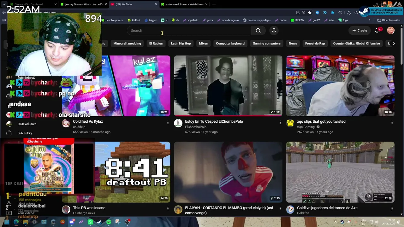Open the Windows Start menu
Screen dimensions: 404x227
click(x=7, y=222)
